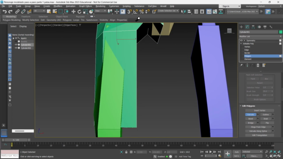The height and width of the screenshot is (159, 283).
Task: Open the Motion tab in command panel
Action: [x=259, y=27]
